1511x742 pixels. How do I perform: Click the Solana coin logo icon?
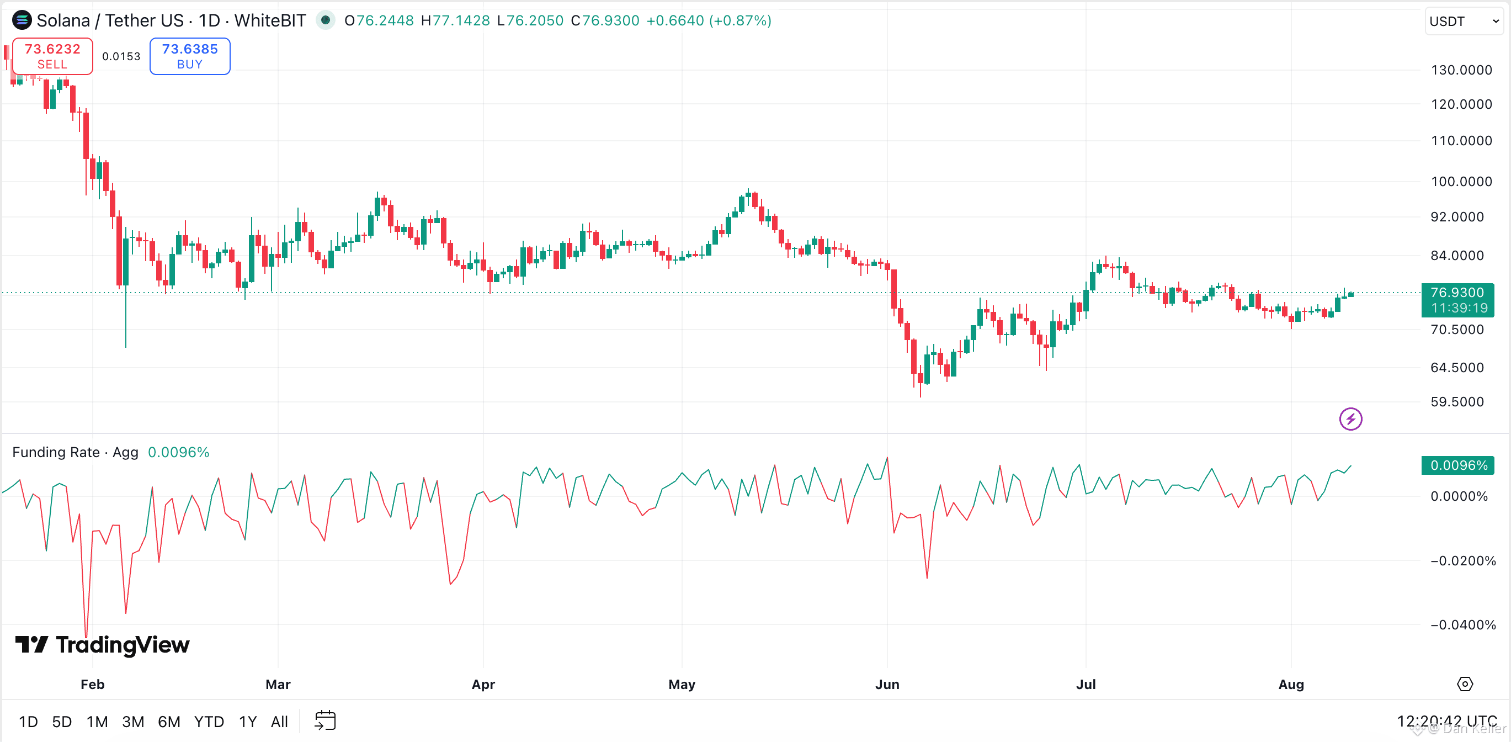point(22,20)
